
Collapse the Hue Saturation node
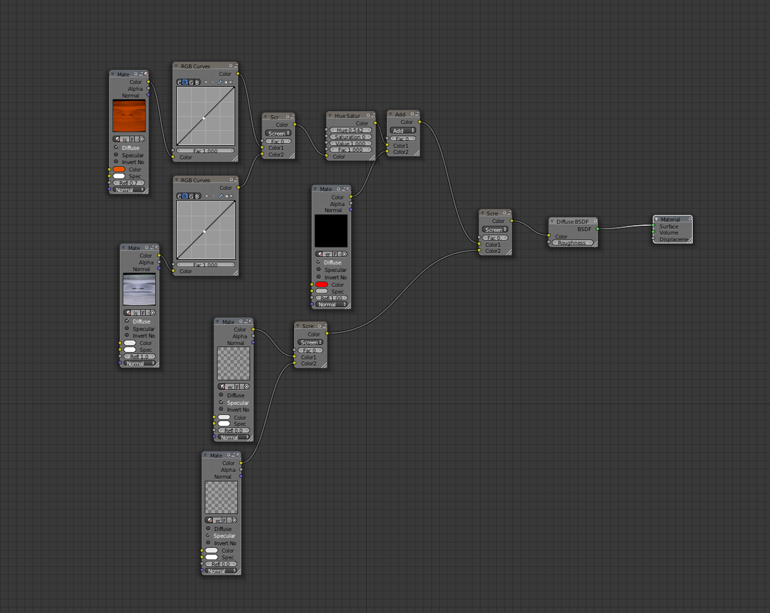coord(329,115)
